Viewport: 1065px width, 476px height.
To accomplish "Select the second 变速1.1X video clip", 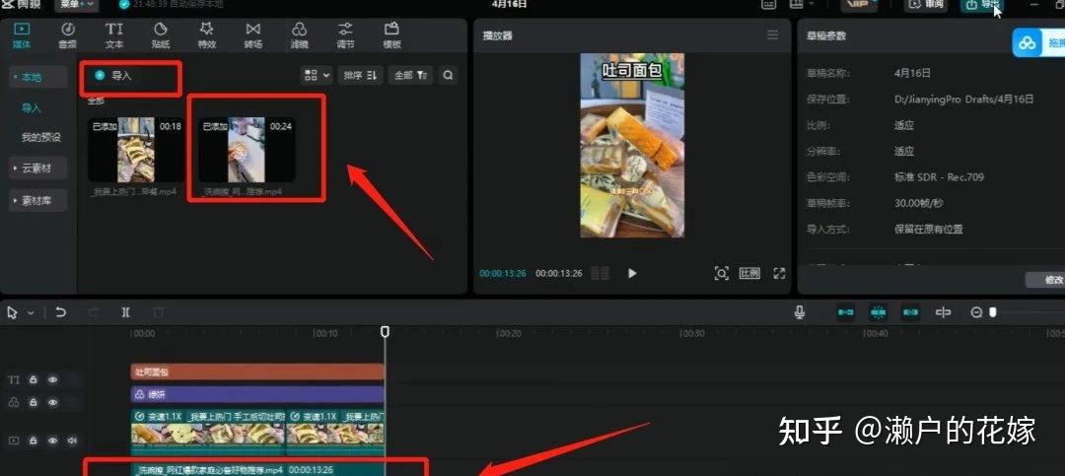I will point(336,432).
